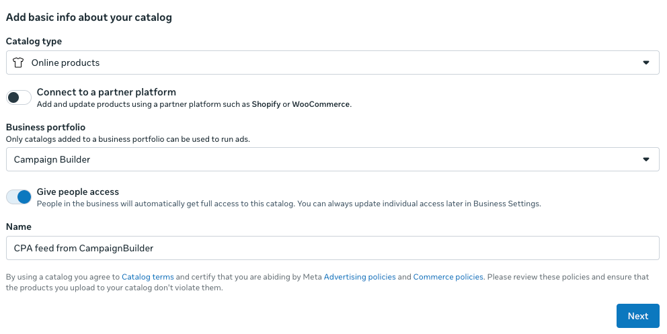Focus the catalog Name input field
The height and width of the screenshot is (334, 667).
tap(332, 248)
